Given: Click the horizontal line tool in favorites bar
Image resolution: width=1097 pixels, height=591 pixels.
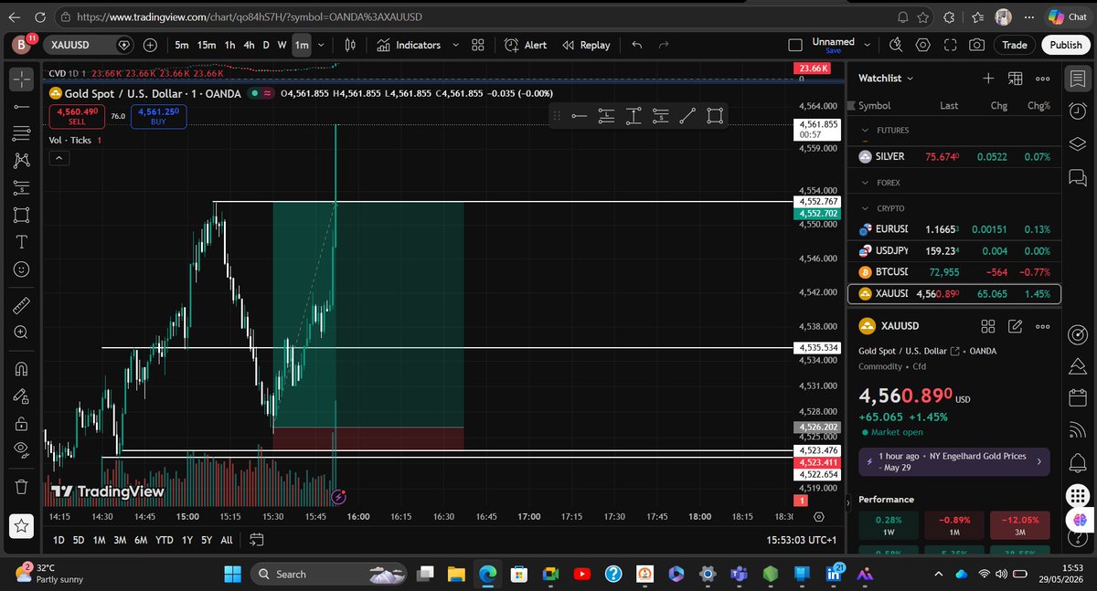Looking at the screenshot, I should pos(578,115).
